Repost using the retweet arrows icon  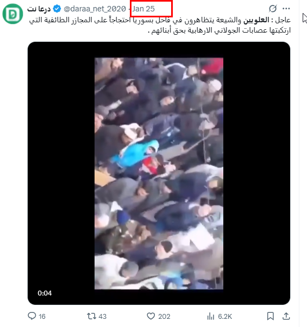91,316
